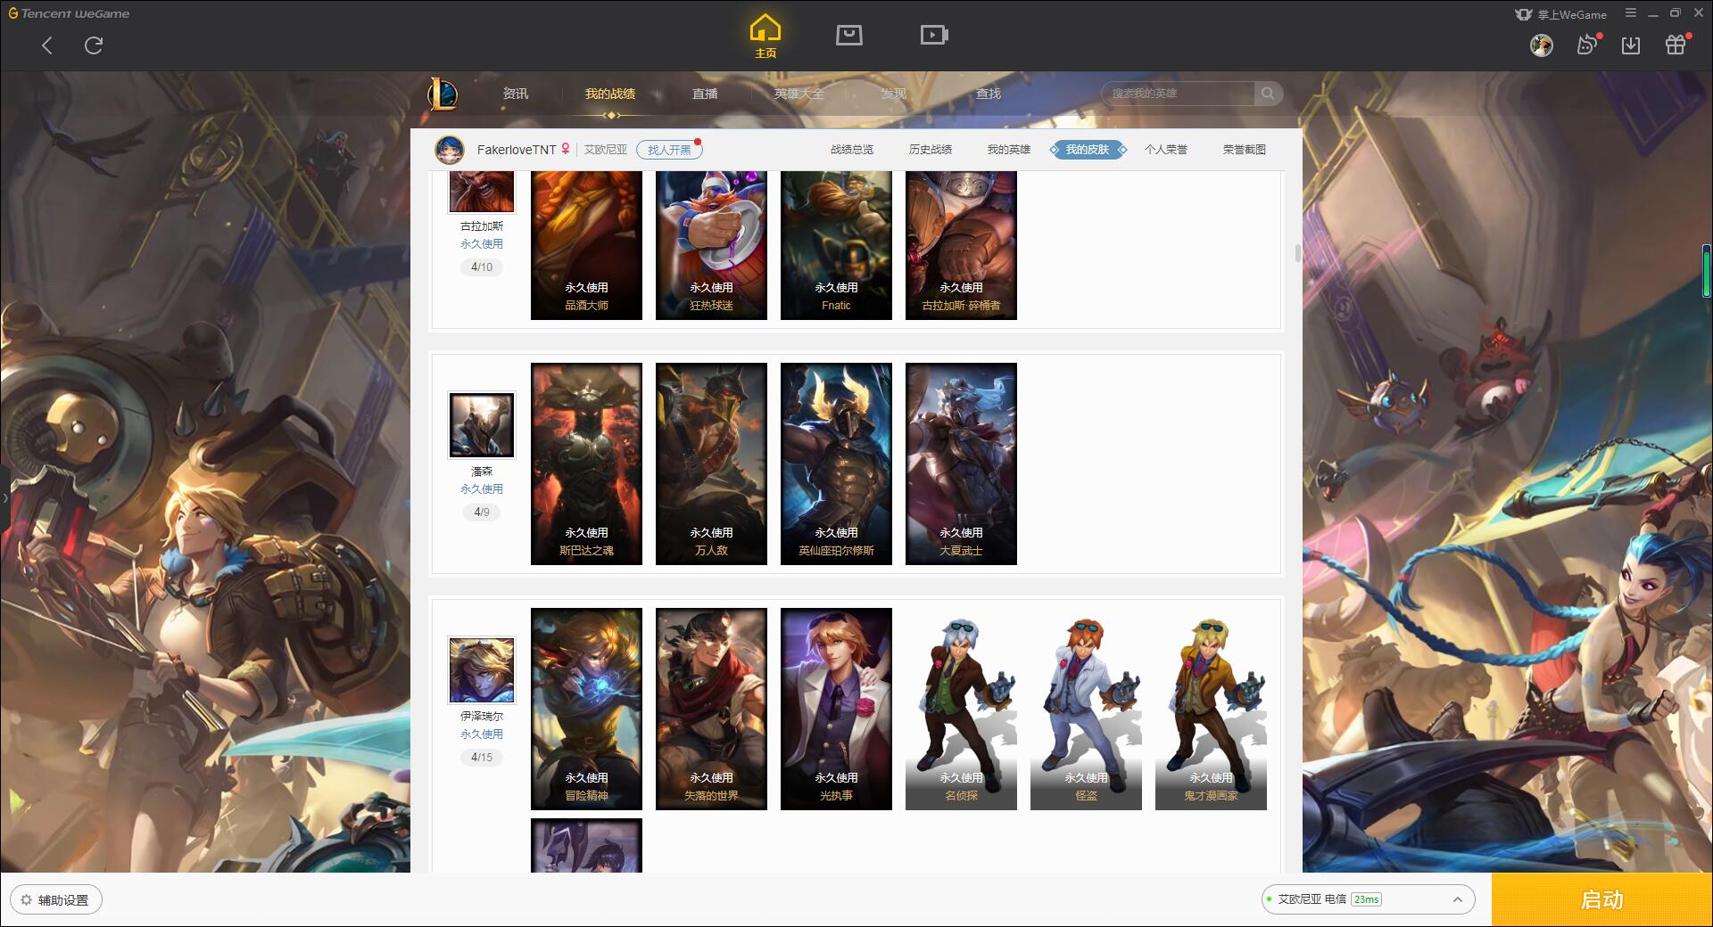1713x927 pixels.
Task: Select 伊泽瑞尔 champion portrait
Action: click(482, 670)
